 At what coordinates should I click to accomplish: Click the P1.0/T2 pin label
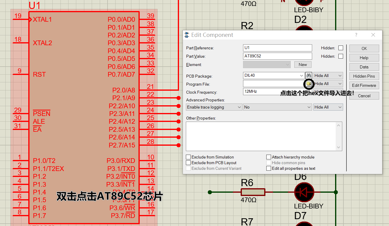(44, 161)
